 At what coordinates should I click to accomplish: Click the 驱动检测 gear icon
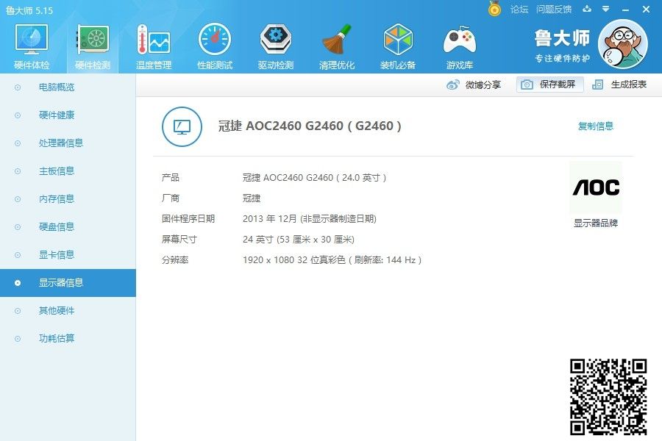click(276, 41)
